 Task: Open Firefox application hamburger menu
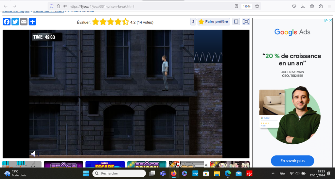pyautogui.click(x=329, y=6)
